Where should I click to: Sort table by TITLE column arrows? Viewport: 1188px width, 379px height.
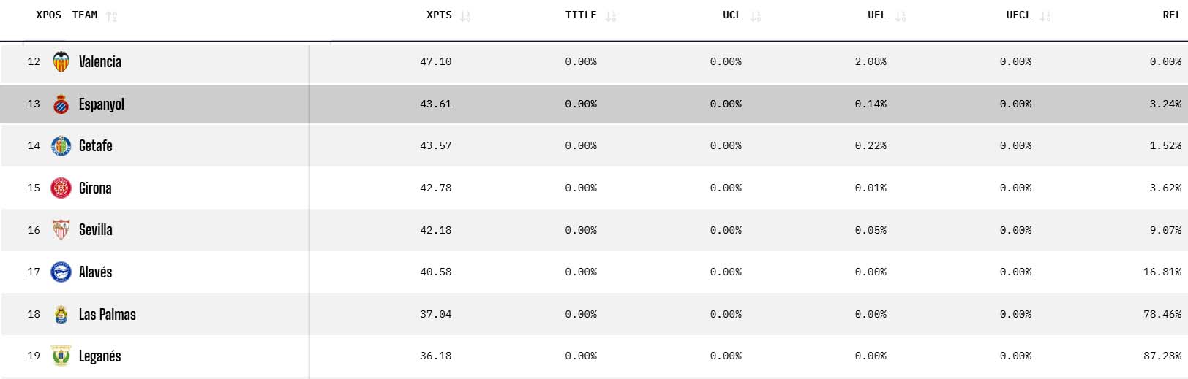point(611,16)
